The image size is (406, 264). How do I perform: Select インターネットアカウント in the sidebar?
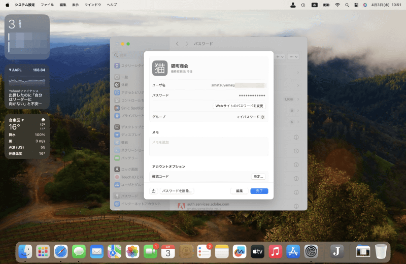click(x=138, y=204)
